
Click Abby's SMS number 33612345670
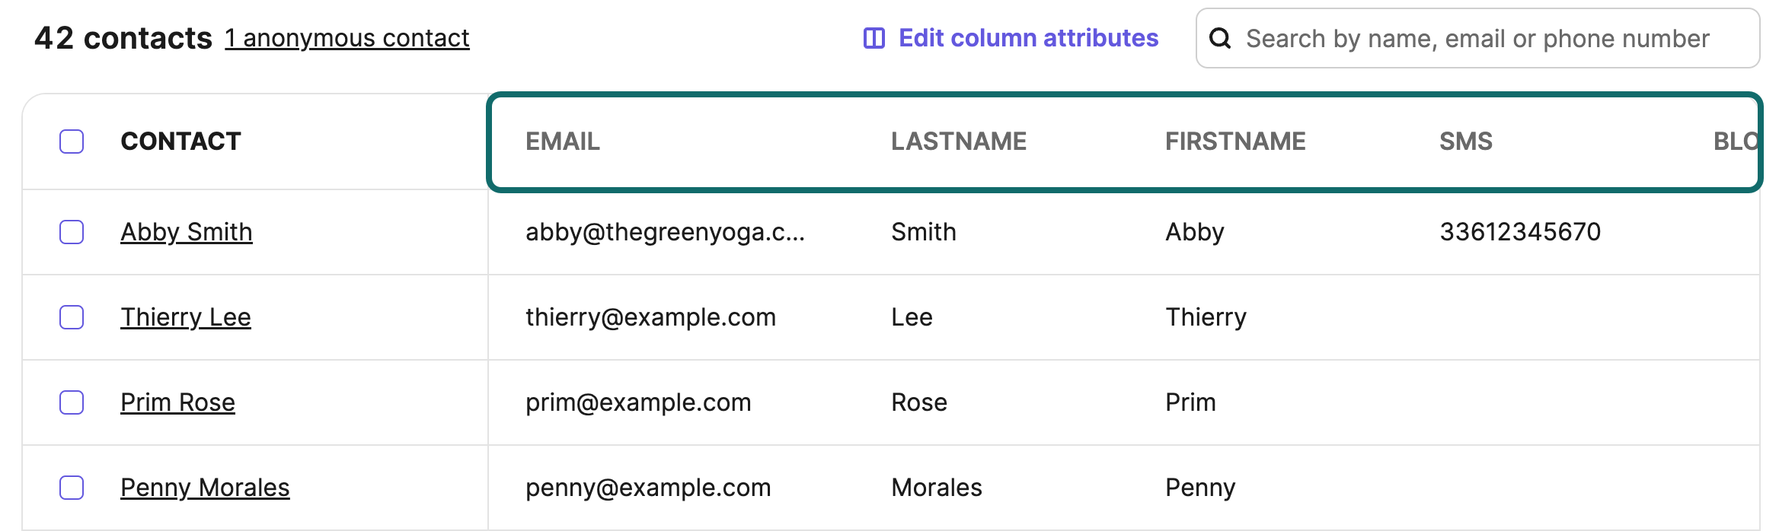(1520, 232)
